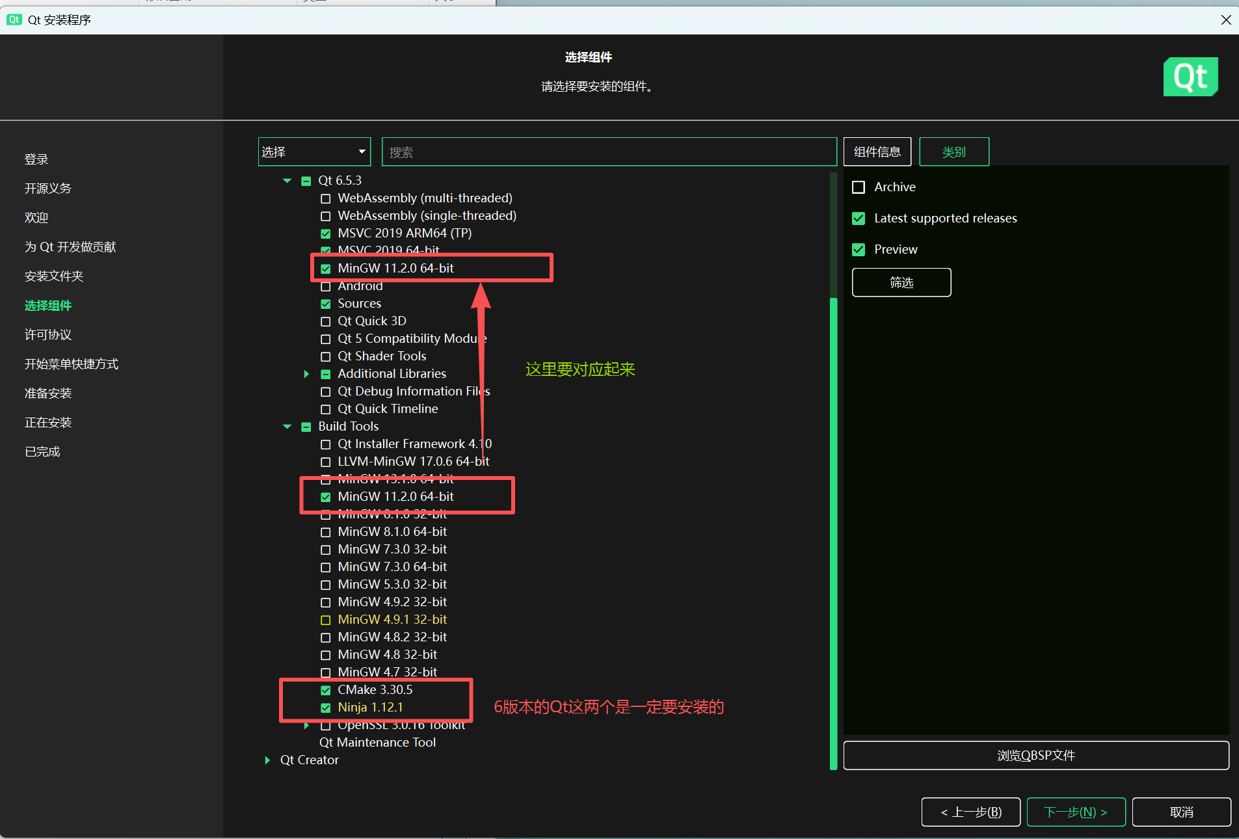Select the Android tree row

[360, 287]
